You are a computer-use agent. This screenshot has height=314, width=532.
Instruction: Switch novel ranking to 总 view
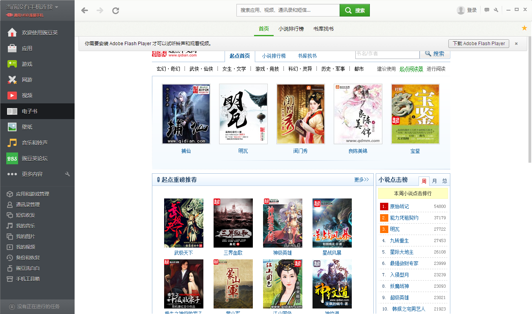444,181
